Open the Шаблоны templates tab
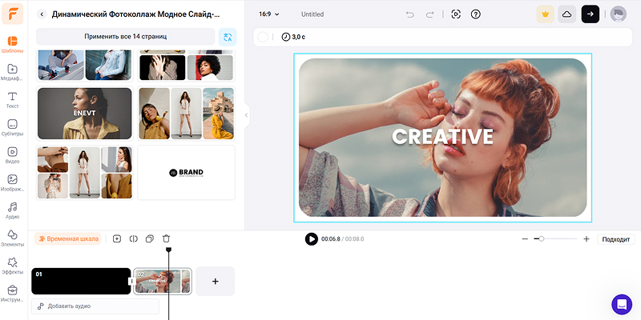The image size is (641, 320). (12, 45)
